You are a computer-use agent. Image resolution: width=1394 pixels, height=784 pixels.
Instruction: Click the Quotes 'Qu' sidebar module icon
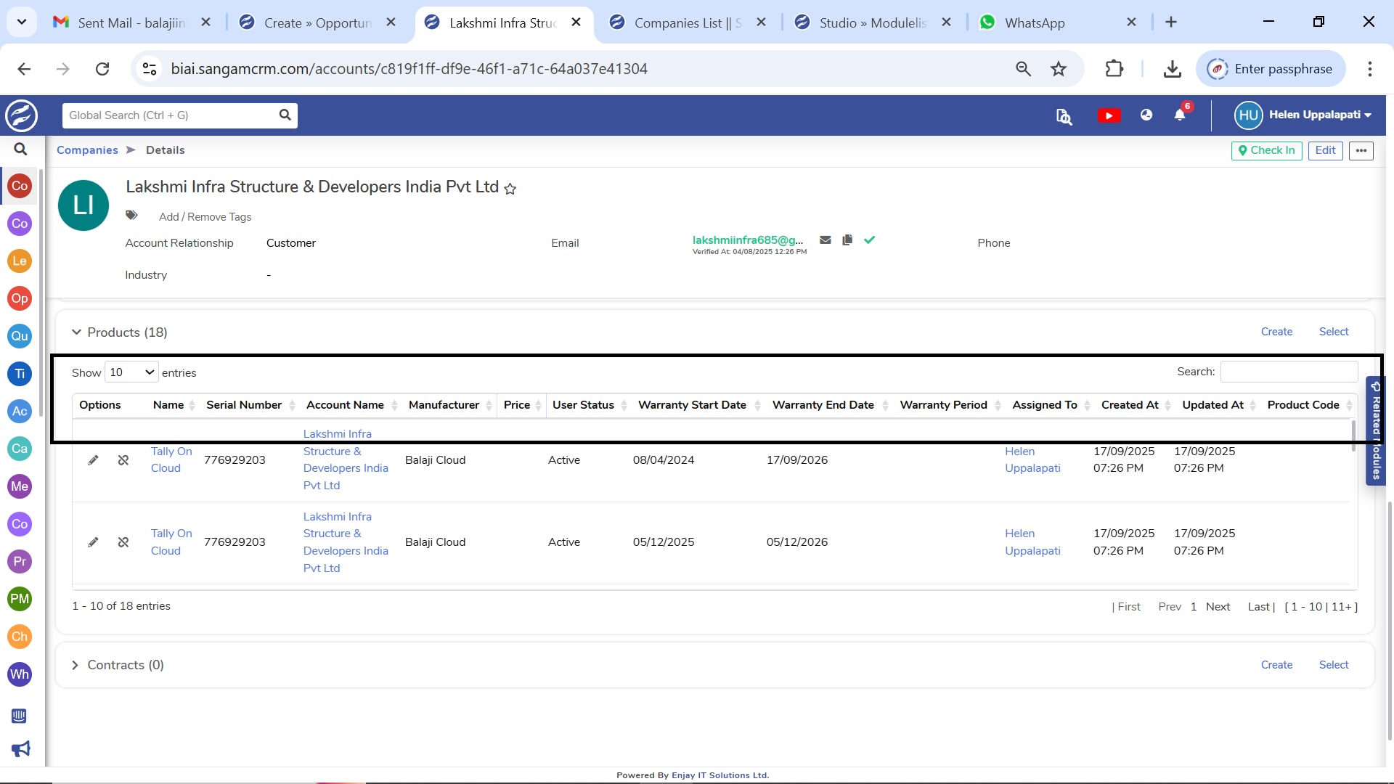pos(20,336)
